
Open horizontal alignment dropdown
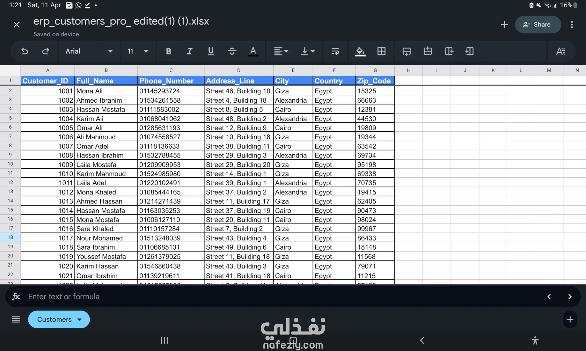281,51
